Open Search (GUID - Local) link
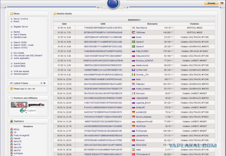 click(x=24, y=45)
